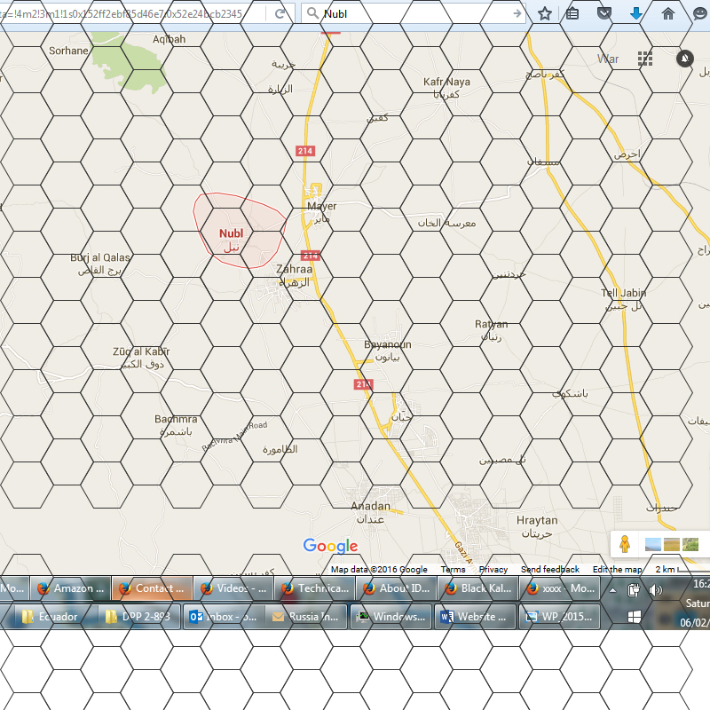Click the Google logo on the map
Screen dimensions: 710x710
330,546
